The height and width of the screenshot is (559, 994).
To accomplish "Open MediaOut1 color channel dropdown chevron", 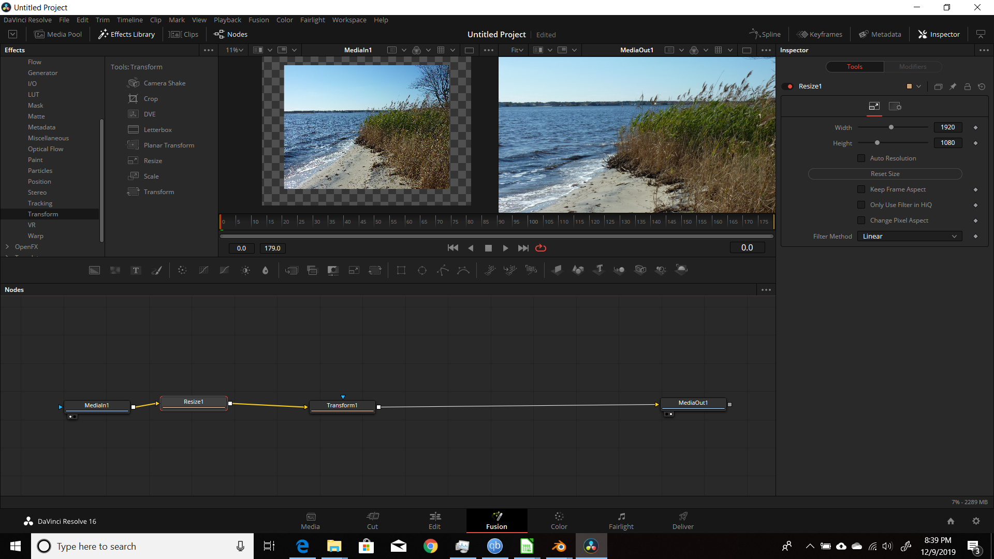I will pos(706,50).
